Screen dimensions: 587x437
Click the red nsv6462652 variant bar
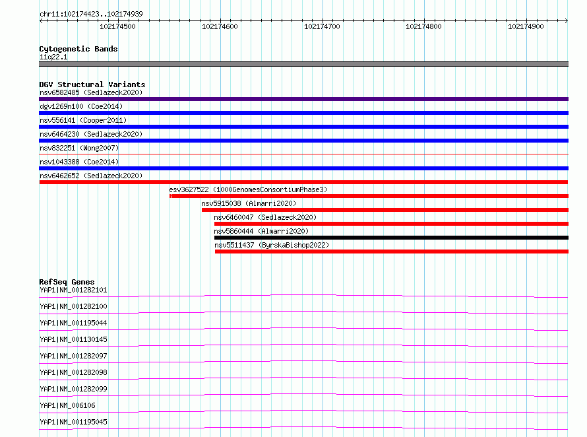303,182
